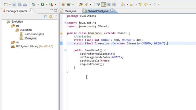Click the //Variables comment line
This screenshot has width=196, height=110.
[x=82, y=37]
